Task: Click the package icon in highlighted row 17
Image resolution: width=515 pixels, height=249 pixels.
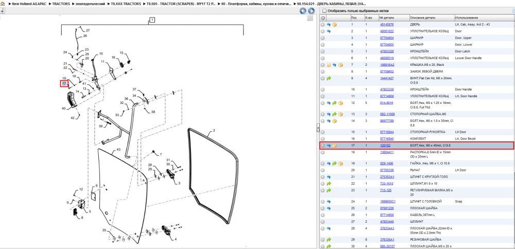Action: pos(334,145)
